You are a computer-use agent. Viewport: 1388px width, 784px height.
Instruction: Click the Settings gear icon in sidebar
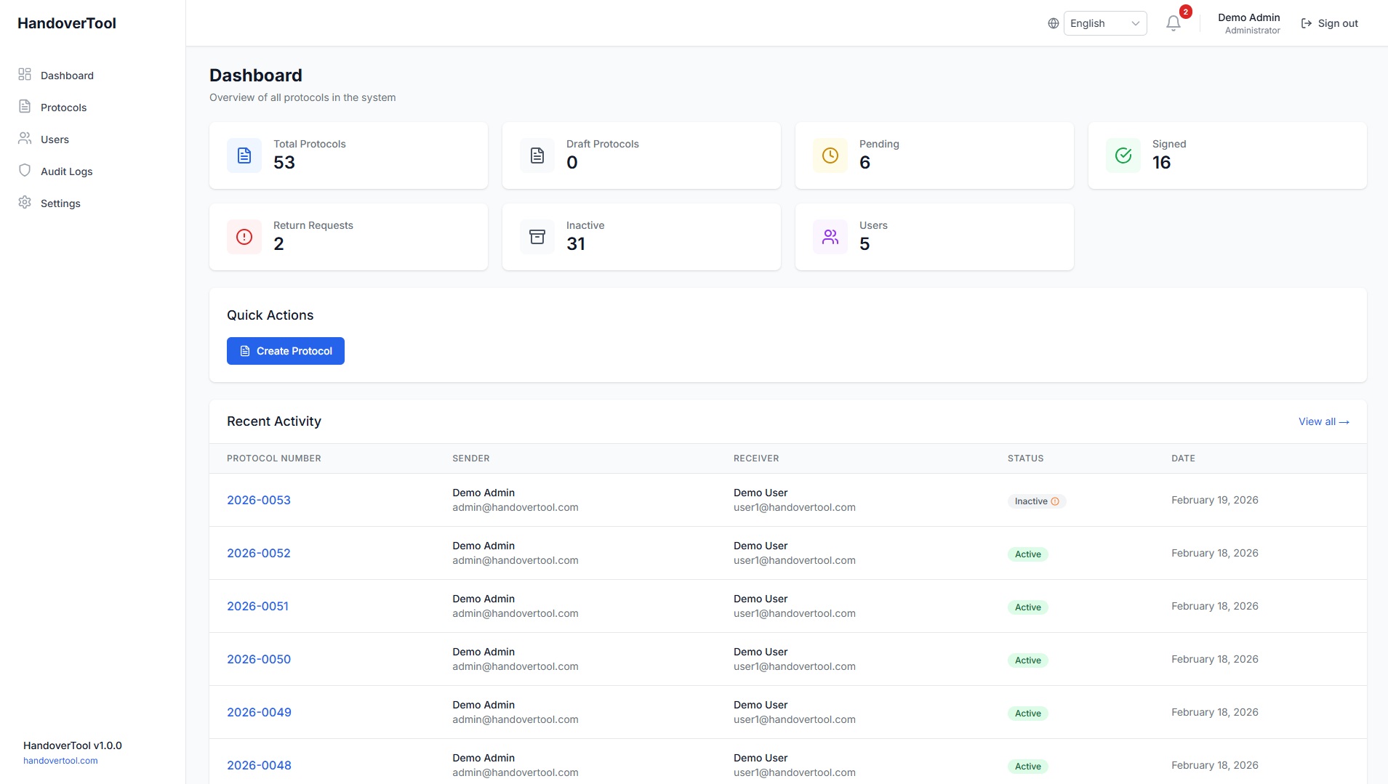click(25, 202)
